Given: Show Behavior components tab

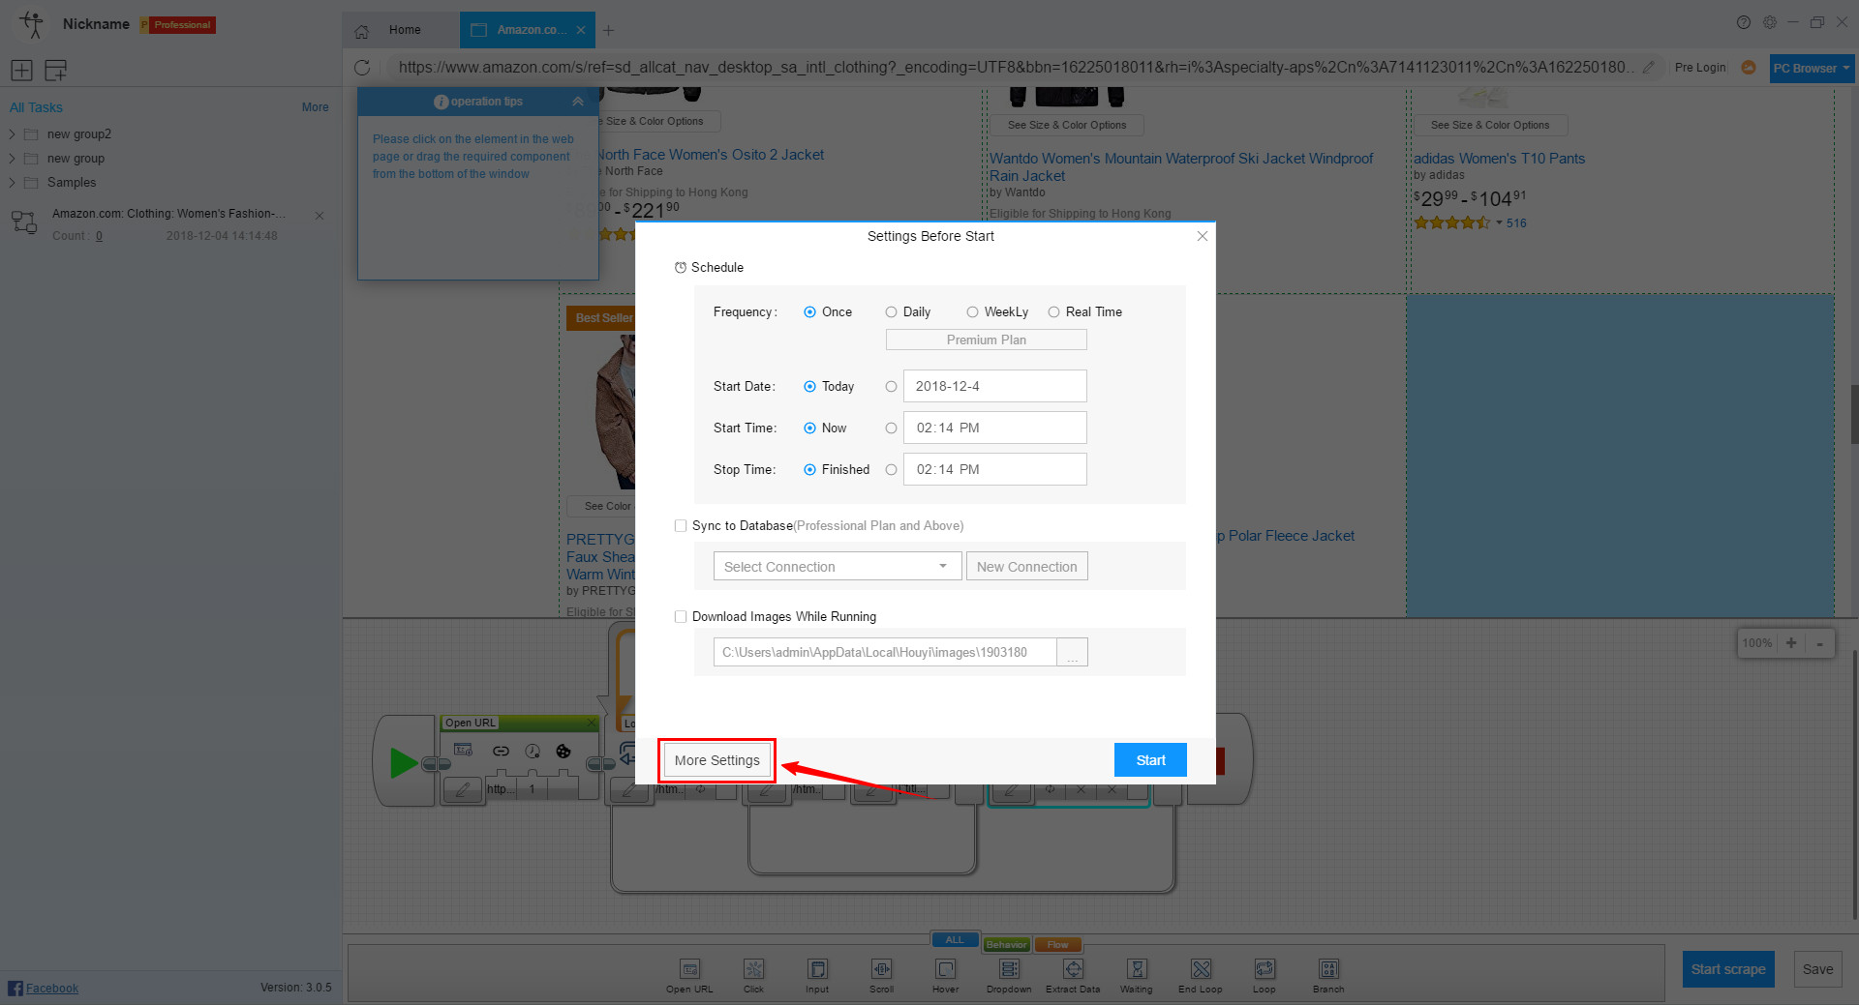Looking at the screenshot, I should tap(1006, 945).
